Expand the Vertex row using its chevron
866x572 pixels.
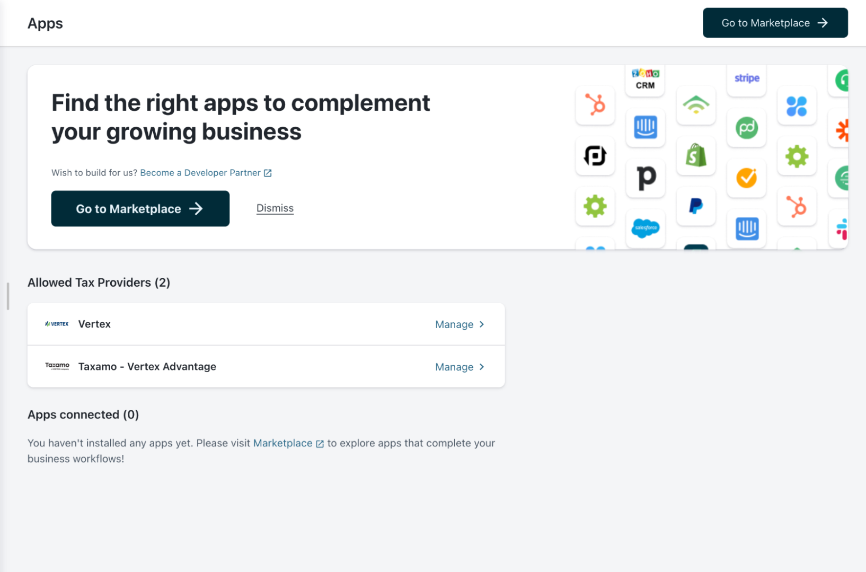(482, 324)
